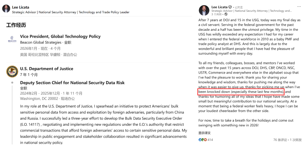Image resolution: width=307 pixels, height=147 pixels.
Task: Click the Lee Licata name in the post header
Action: [x=220, y=7]
